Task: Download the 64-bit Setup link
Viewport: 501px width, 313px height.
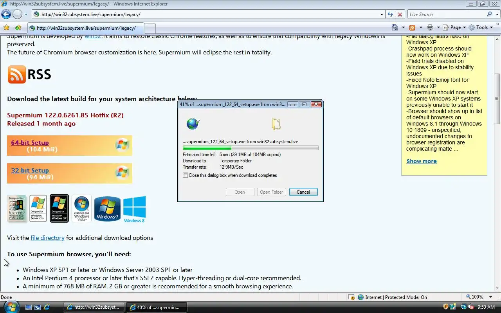Action: tap(30, 142)
